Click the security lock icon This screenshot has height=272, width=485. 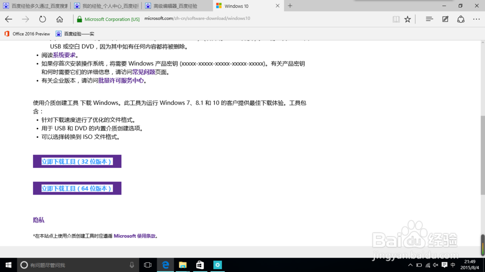[x=80, y=19]
